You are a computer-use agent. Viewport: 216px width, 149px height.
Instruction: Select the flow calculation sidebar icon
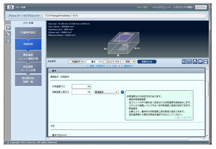point(8,27)
